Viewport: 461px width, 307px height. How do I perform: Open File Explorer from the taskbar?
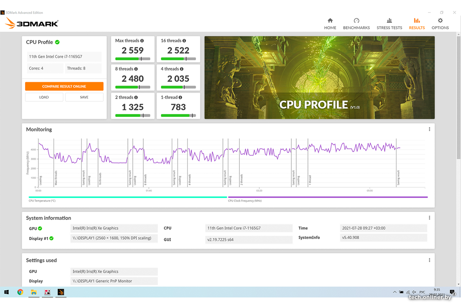pos(34,292)
